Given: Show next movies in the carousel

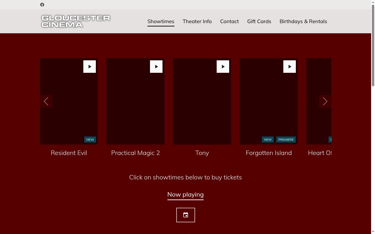Looking at the screenshot, I should coord(325,101).
